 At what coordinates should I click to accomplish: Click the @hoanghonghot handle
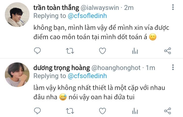(x=116, y=68)
